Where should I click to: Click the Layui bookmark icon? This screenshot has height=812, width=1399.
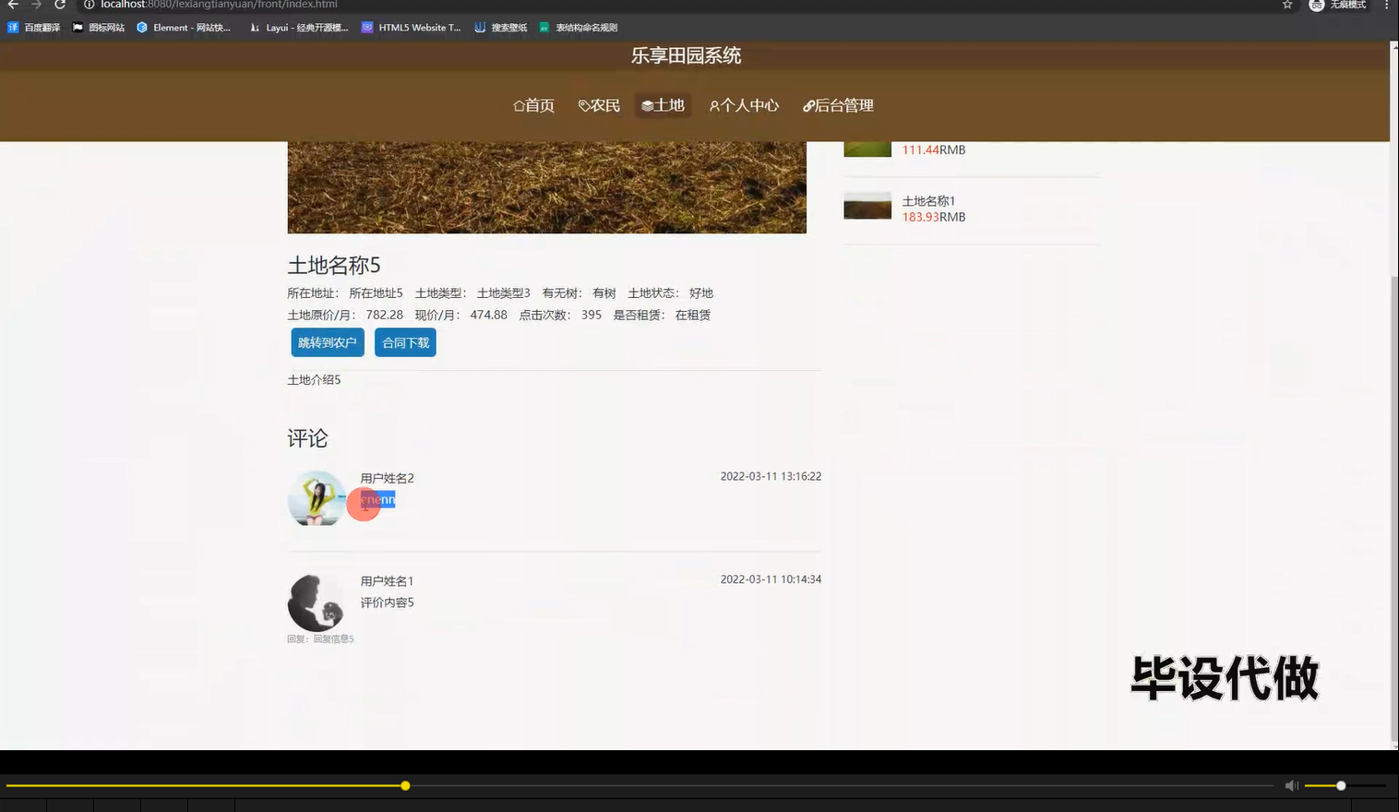tap(255, 27)
